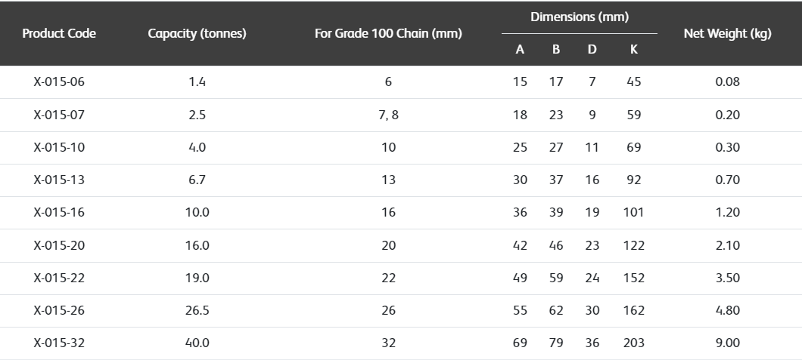Viewport: 802px width, 363px height.
Task: Select product code X-015-26
Action: 59,310
